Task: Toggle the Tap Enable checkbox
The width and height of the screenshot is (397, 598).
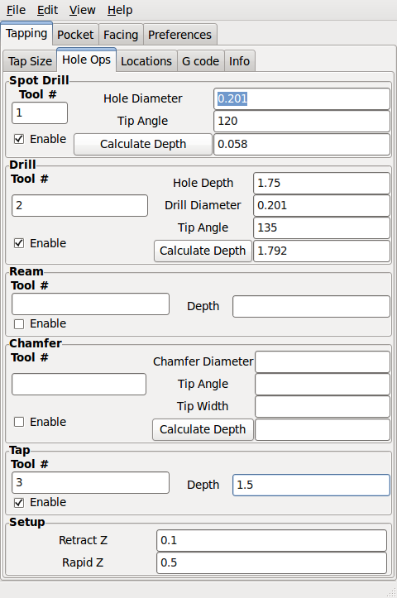Action: point(19,502)
